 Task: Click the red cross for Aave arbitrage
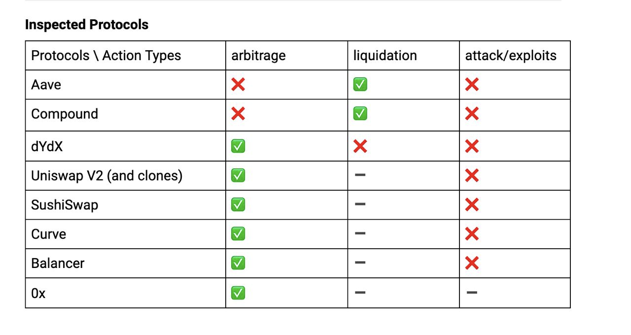238,85
